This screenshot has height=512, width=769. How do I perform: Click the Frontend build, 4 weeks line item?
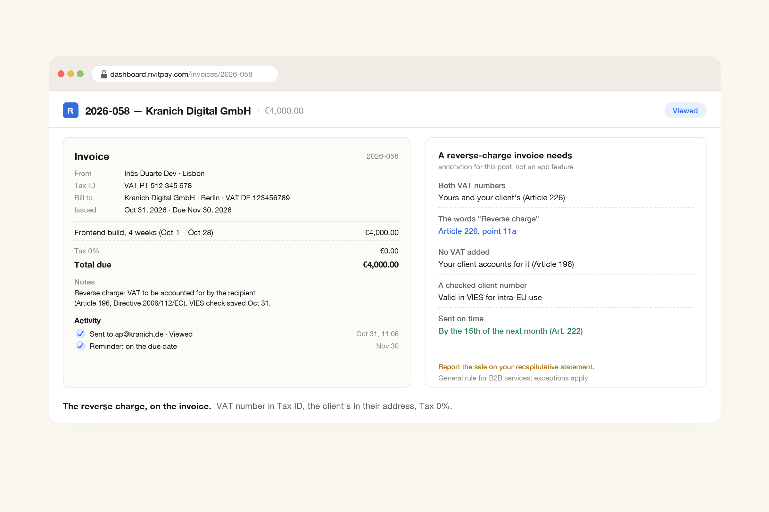coord(144,233)
